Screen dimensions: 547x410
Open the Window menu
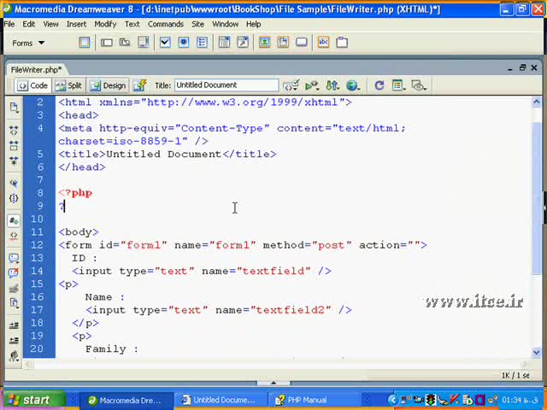[x=225, y=24]
